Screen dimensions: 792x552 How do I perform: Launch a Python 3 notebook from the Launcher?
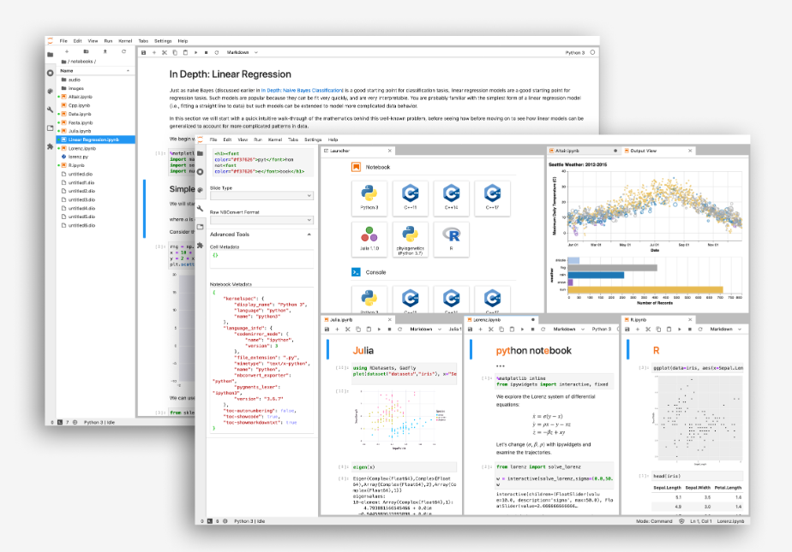click(x=369, y=198)
